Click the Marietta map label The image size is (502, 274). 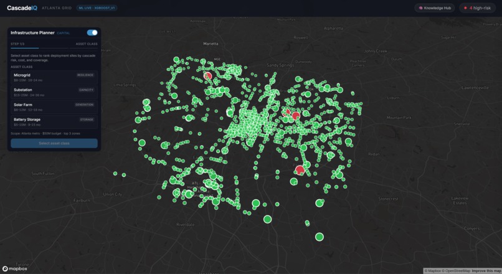(211, 44)
